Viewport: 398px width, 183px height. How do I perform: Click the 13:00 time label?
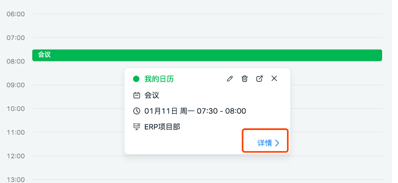point(16,180)
